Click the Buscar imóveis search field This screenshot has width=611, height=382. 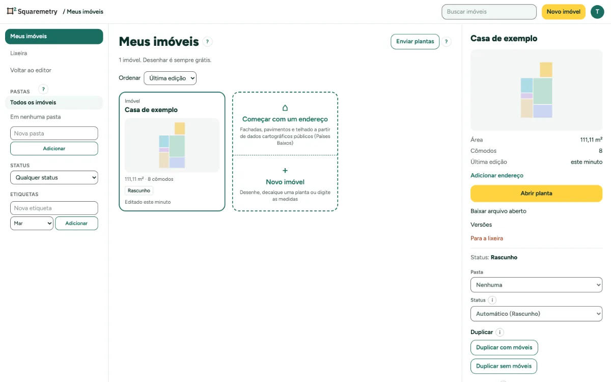coord(489,12)
